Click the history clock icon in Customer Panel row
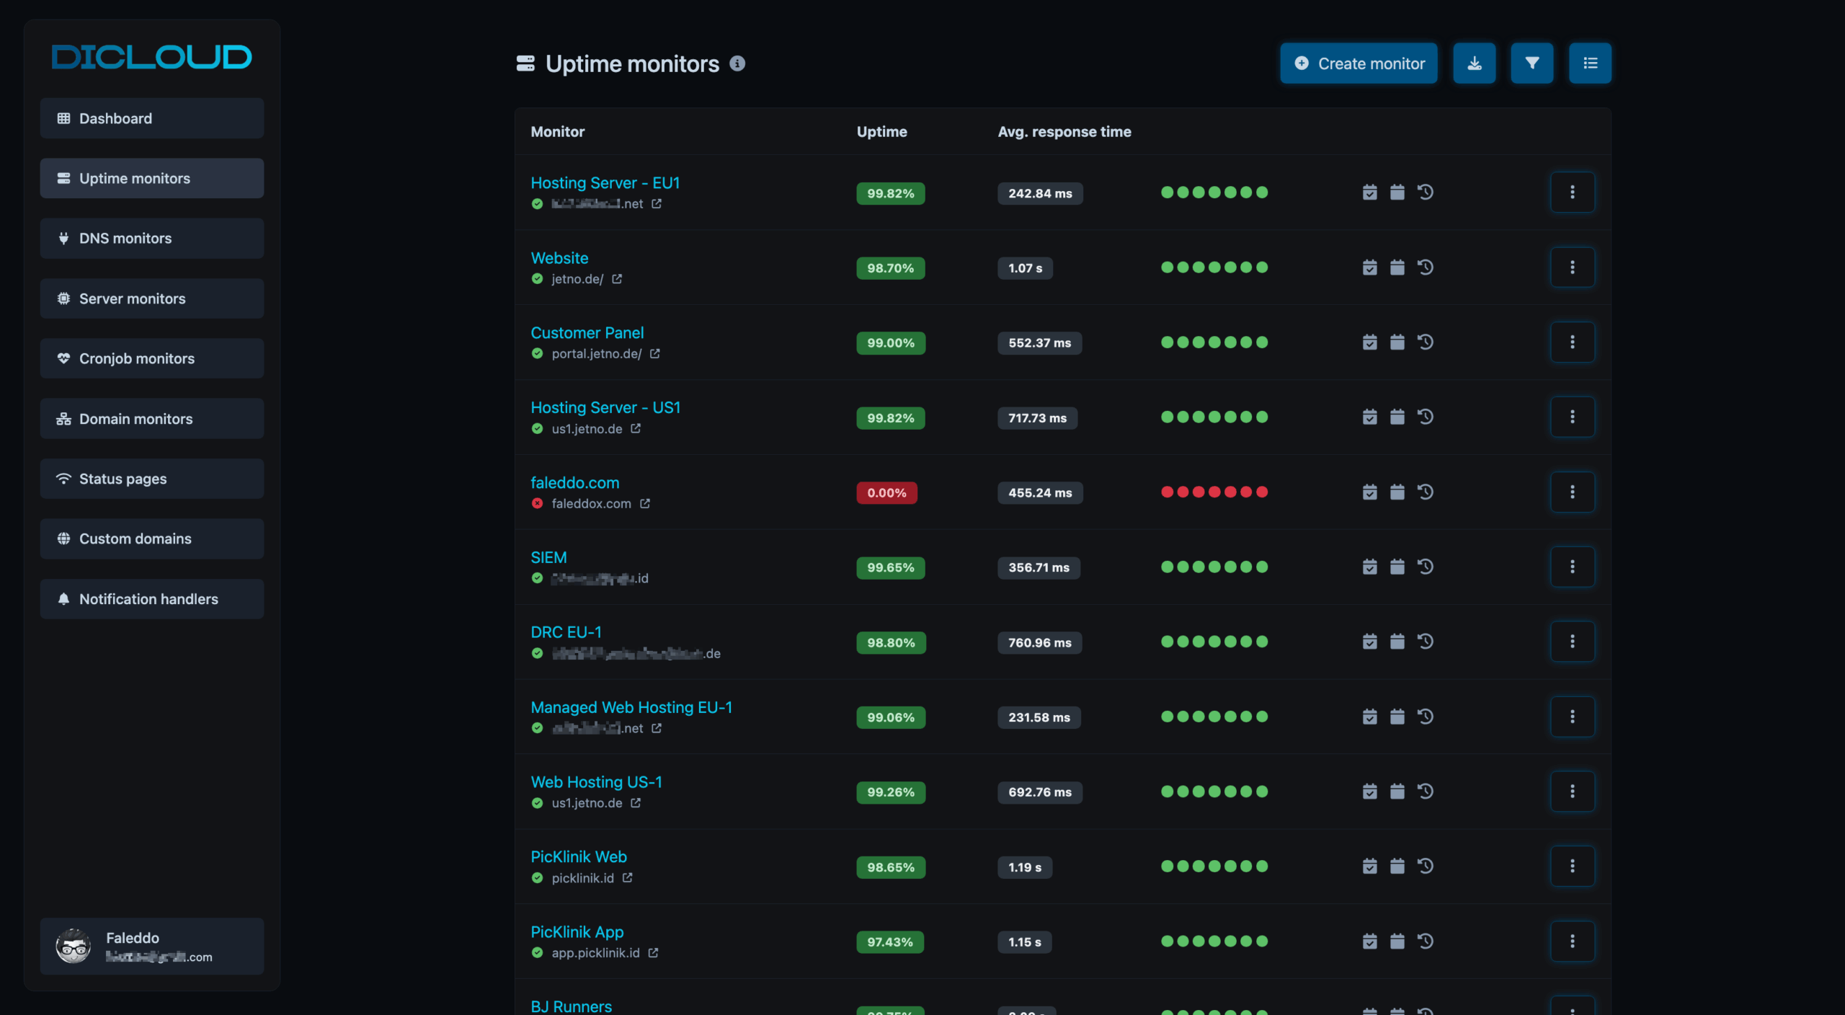The height and width of the screenshot is (1015, 1845). [1425, 342]
